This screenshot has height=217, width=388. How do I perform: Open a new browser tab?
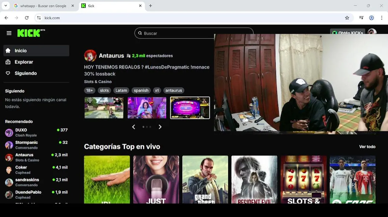[150, 6]
